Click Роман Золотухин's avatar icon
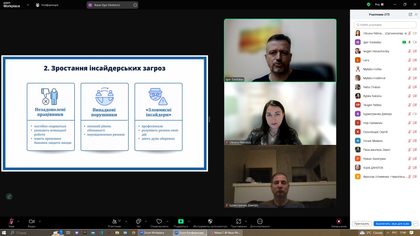 [358, 159]
